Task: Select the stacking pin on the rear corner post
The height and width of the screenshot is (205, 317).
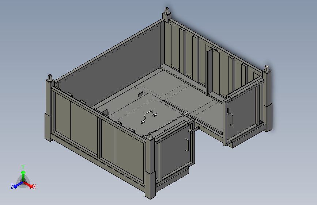Action: 167,10
